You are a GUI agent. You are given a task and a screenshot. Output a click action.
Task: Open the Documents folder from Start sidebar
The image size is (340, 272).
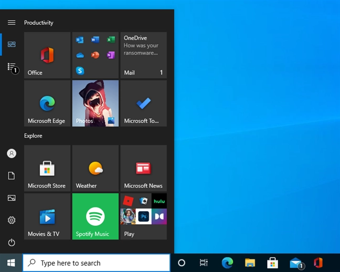click(12, 175)
